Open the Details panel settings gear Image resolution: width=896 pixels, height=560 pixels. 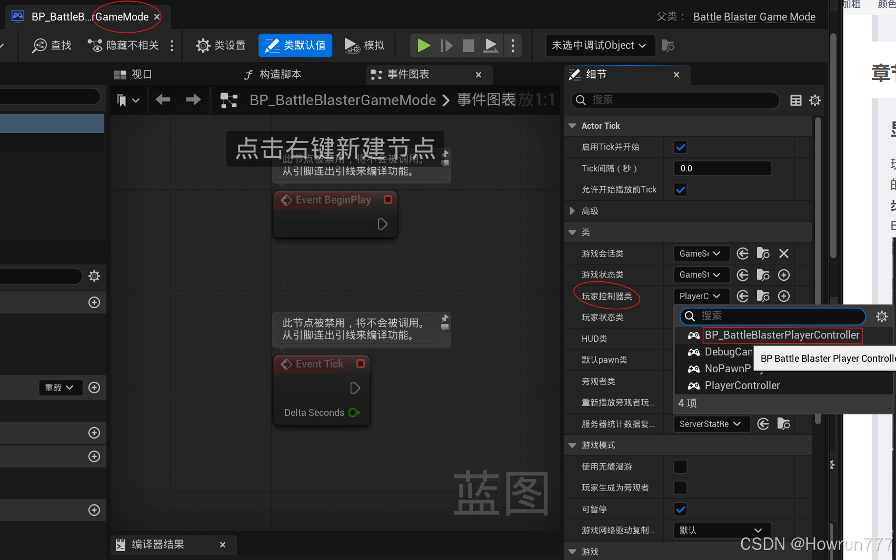815,100
